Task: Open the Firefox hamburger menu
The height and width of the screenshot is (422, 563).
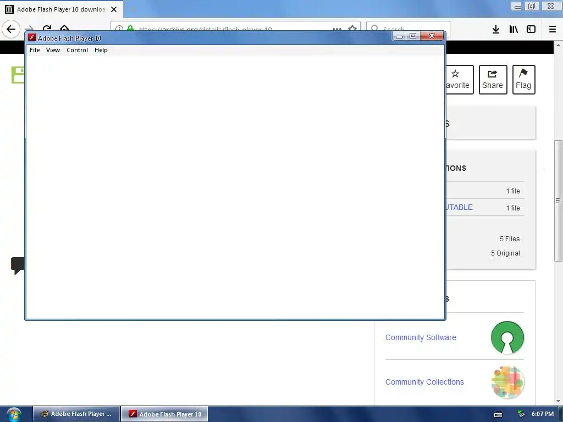Action: [553, 29]
